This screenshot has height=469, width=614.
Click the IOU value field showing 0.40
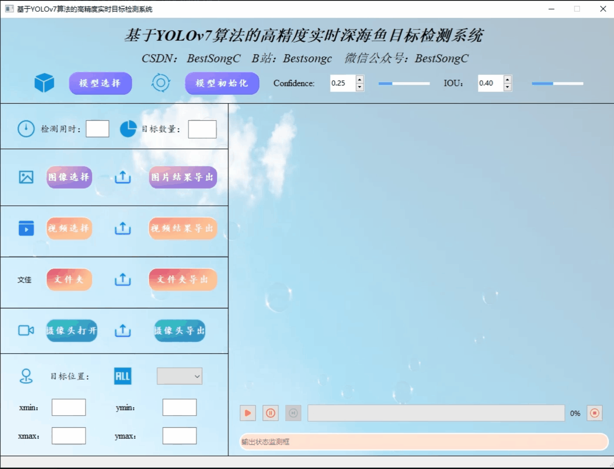pyautogui.click(x=491, y=83)
